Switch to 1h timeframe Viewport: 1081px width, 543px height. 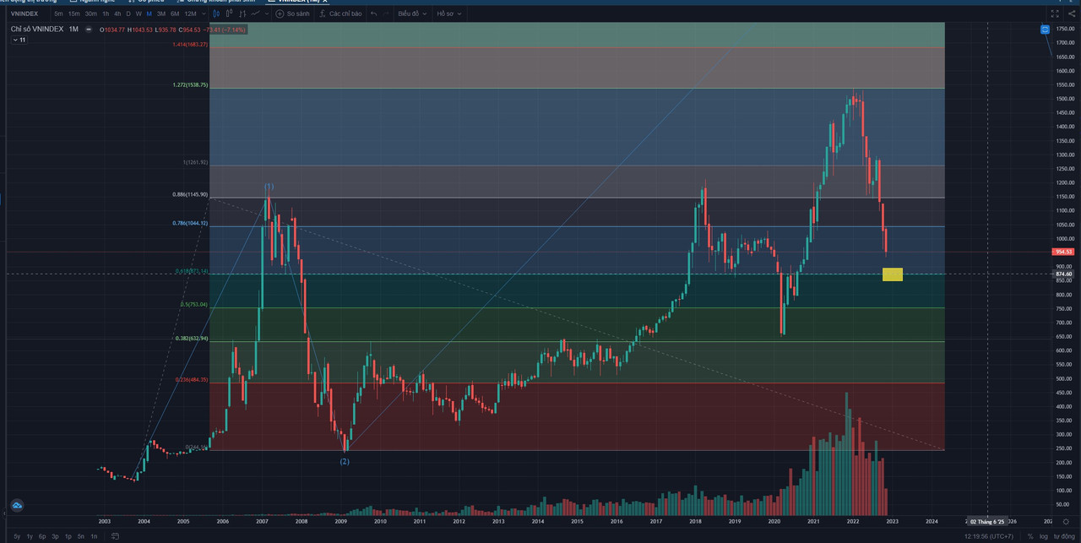[106, 14]
